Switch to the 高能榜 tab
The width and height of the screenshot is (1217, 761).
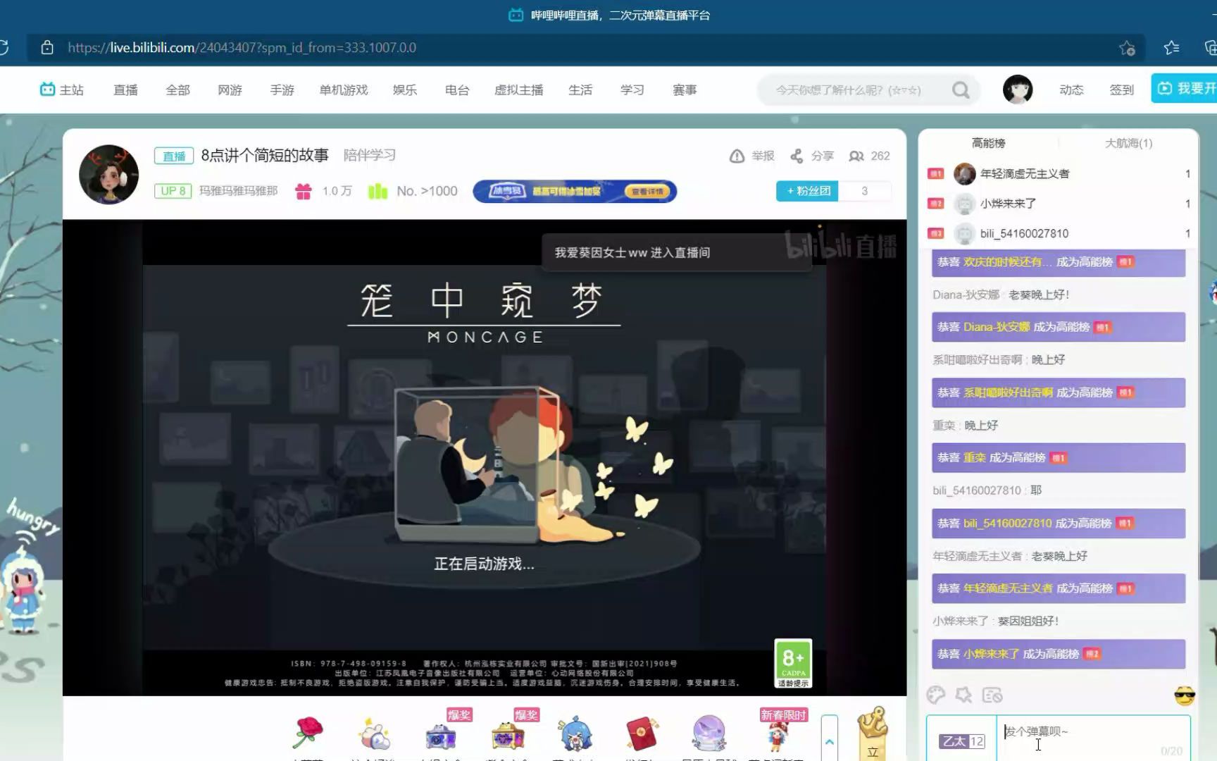pos(988,143)
